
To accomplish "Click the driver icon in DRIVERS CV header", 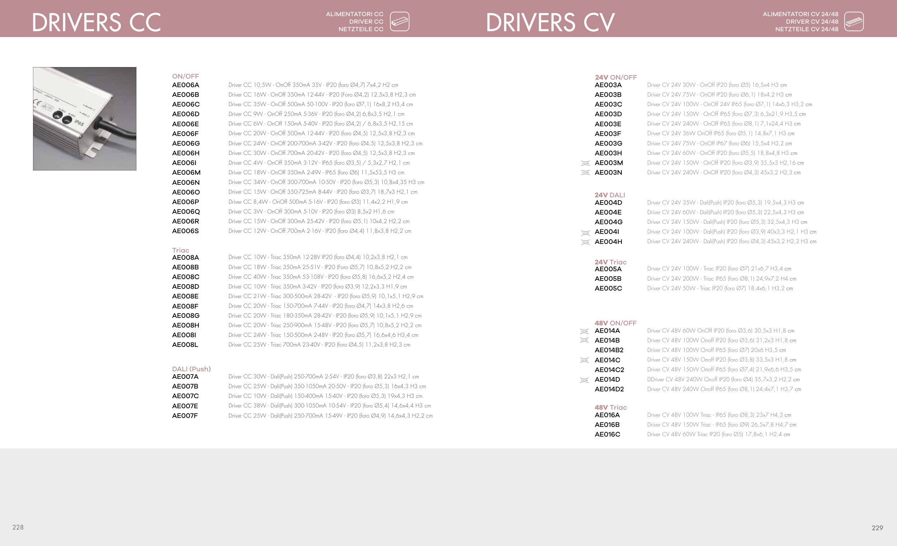I will (854, 22).
